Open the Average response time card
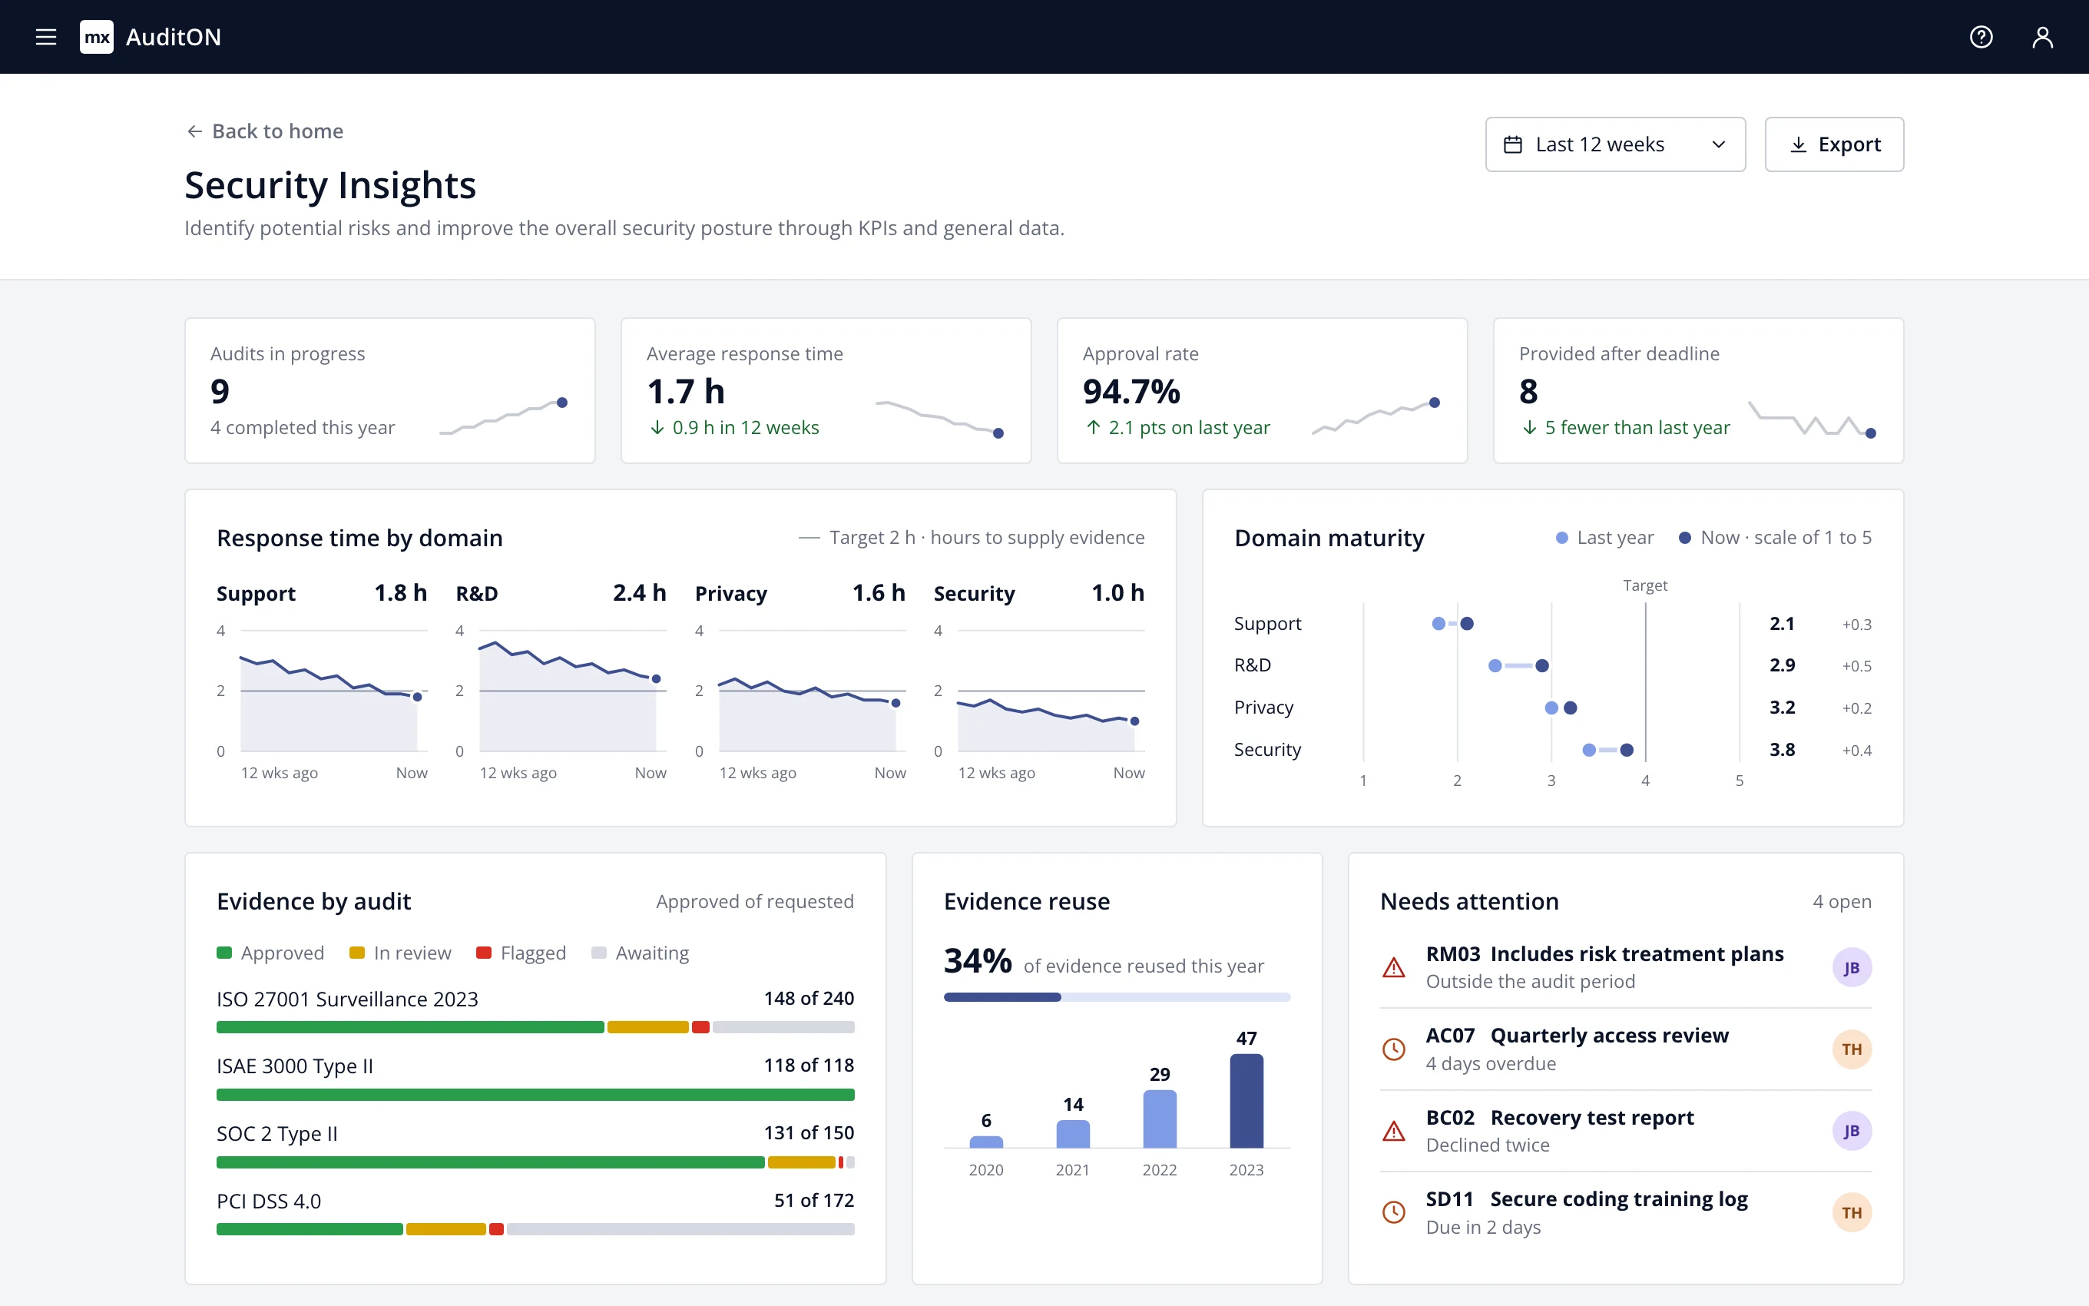The height and width of the screenshot is (1306, 2089). [x=826, y=390]
